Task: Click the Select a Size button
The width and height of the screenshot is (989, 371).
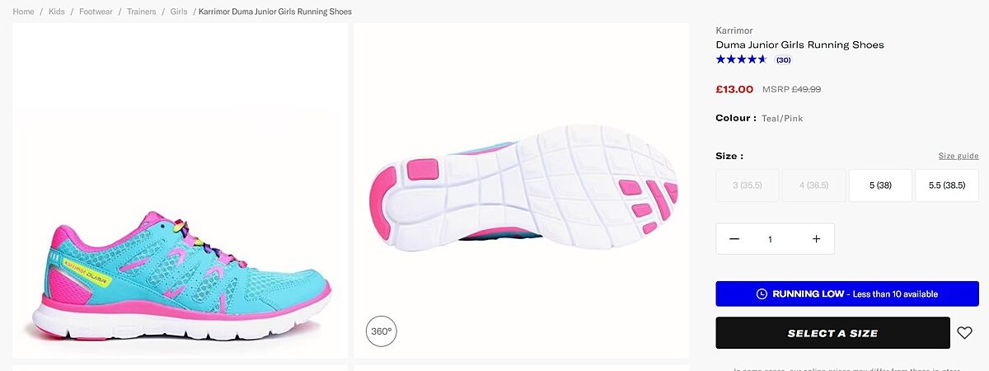Action: pyautogui.click(x=832, y=333)
